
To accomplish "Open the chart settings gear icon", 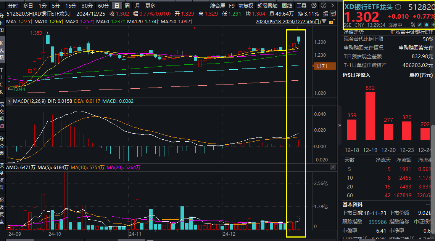I will (x=314, y=6).
